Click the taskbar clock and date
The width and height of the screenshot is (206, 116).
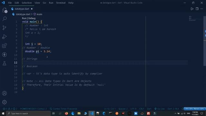(195, 113)
